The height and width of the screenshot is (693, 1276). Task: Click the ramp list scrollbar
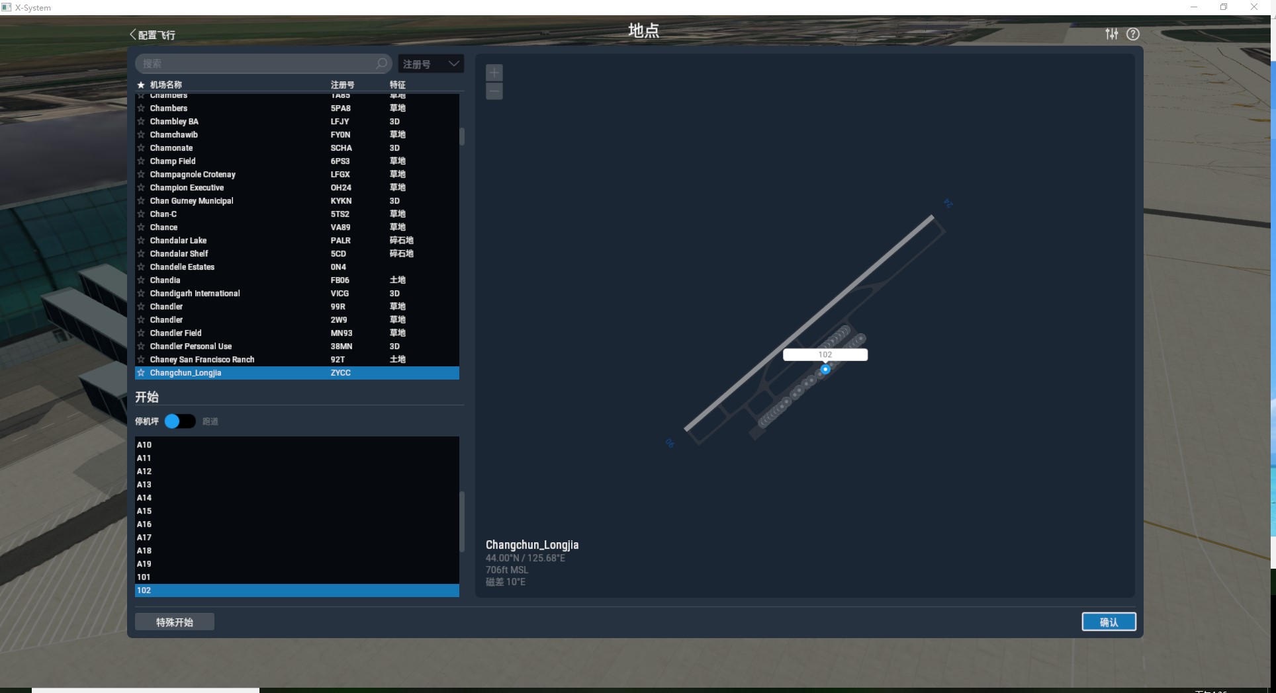462,521
